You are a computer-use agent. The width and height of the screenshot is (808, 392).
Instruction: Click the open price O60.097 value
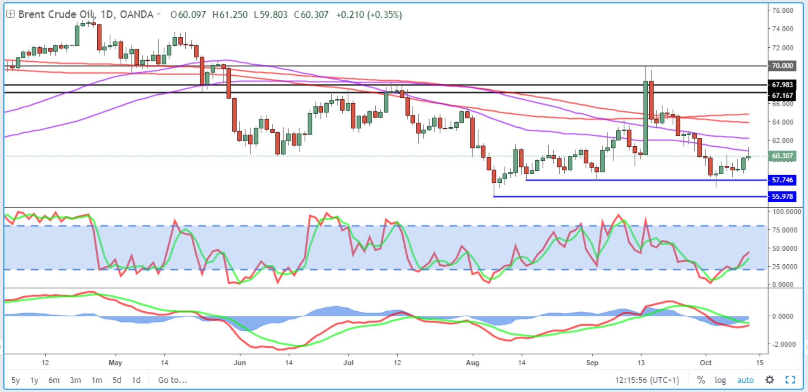(x=188, y=15)
